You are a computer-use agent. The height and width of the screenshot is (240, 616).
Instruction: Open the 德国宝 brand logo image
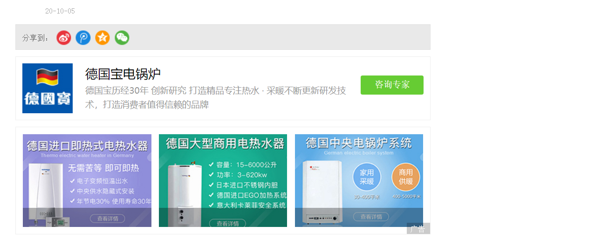48,88
